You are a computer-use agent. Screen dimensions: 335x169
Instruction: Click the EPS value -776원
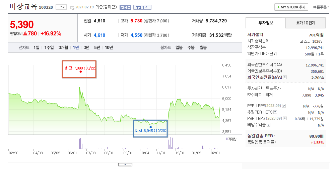[x=318, y=106]
